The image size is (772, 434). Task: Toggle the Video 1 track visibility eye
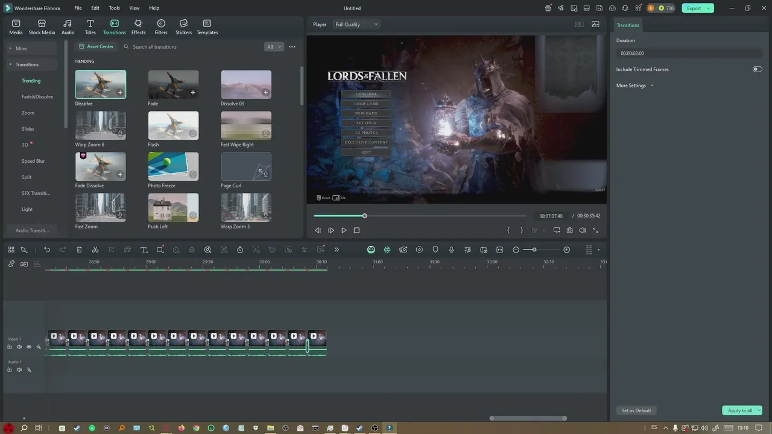pos(28,347)
